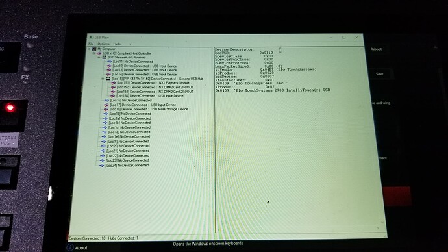Select Loc 17 USB Input Device entry
This screenshot has height=252, width=448.
143,105
